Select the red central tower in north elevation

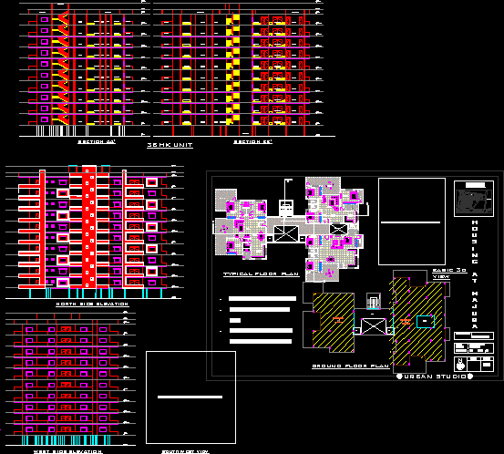89,226
